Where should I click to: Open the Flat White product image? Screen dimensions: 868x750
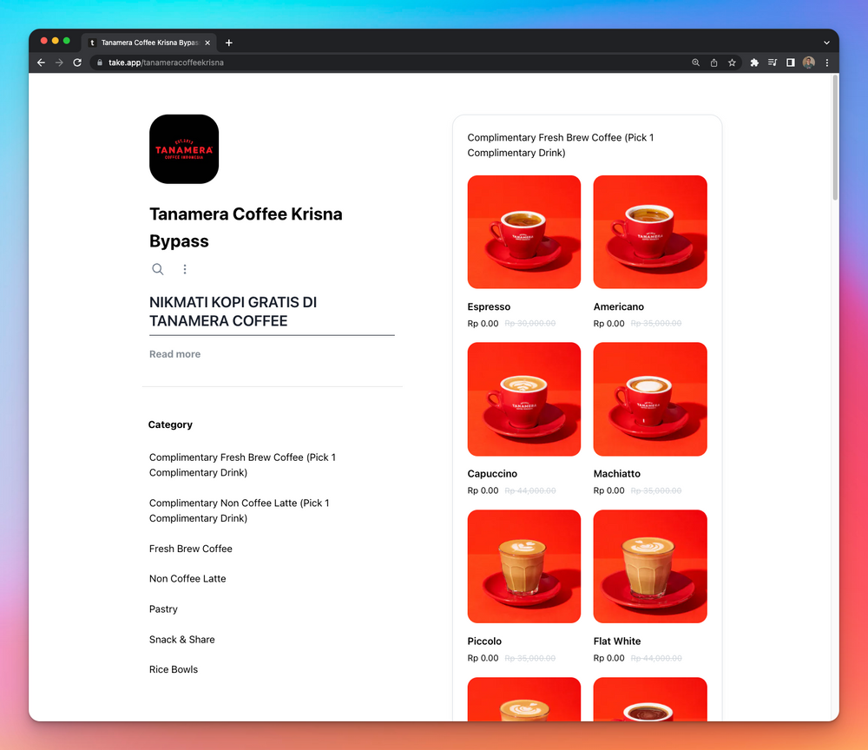(x=650, y=566)
